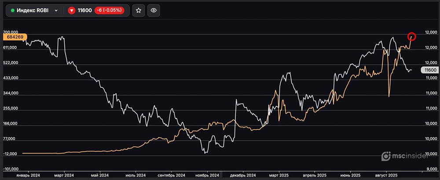Image resolution: width=440 pixels, height=180 pixels.
Task: Toggle chart visibility with the eye icon
Action: coord(154,11)
